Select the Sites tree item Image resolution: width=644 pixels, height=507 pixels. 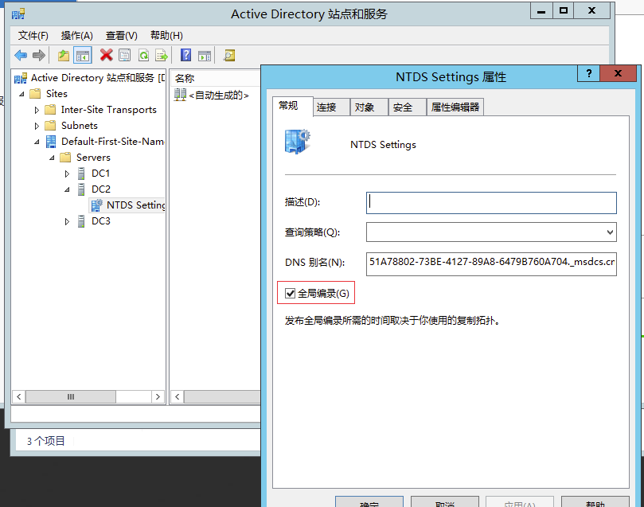(57, 94)
